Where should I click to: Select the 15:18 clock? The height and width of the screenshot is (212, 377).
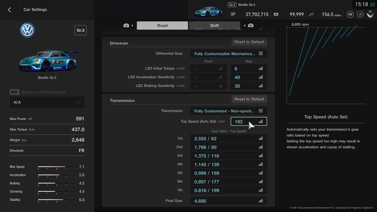361,4
